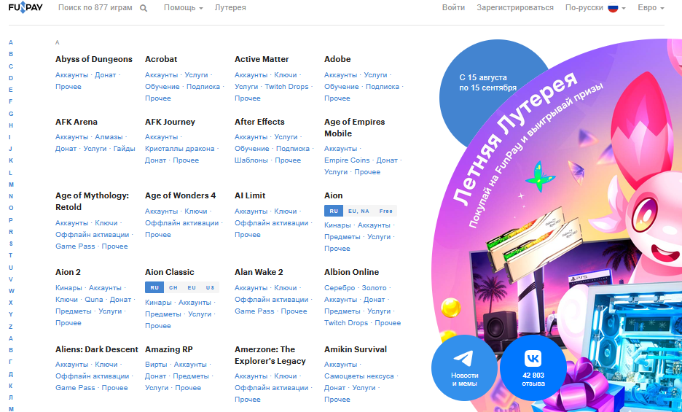Select CH server under Aion Classic
The height and width of the screenshot is (412, 682).
[x=173, y=288]
